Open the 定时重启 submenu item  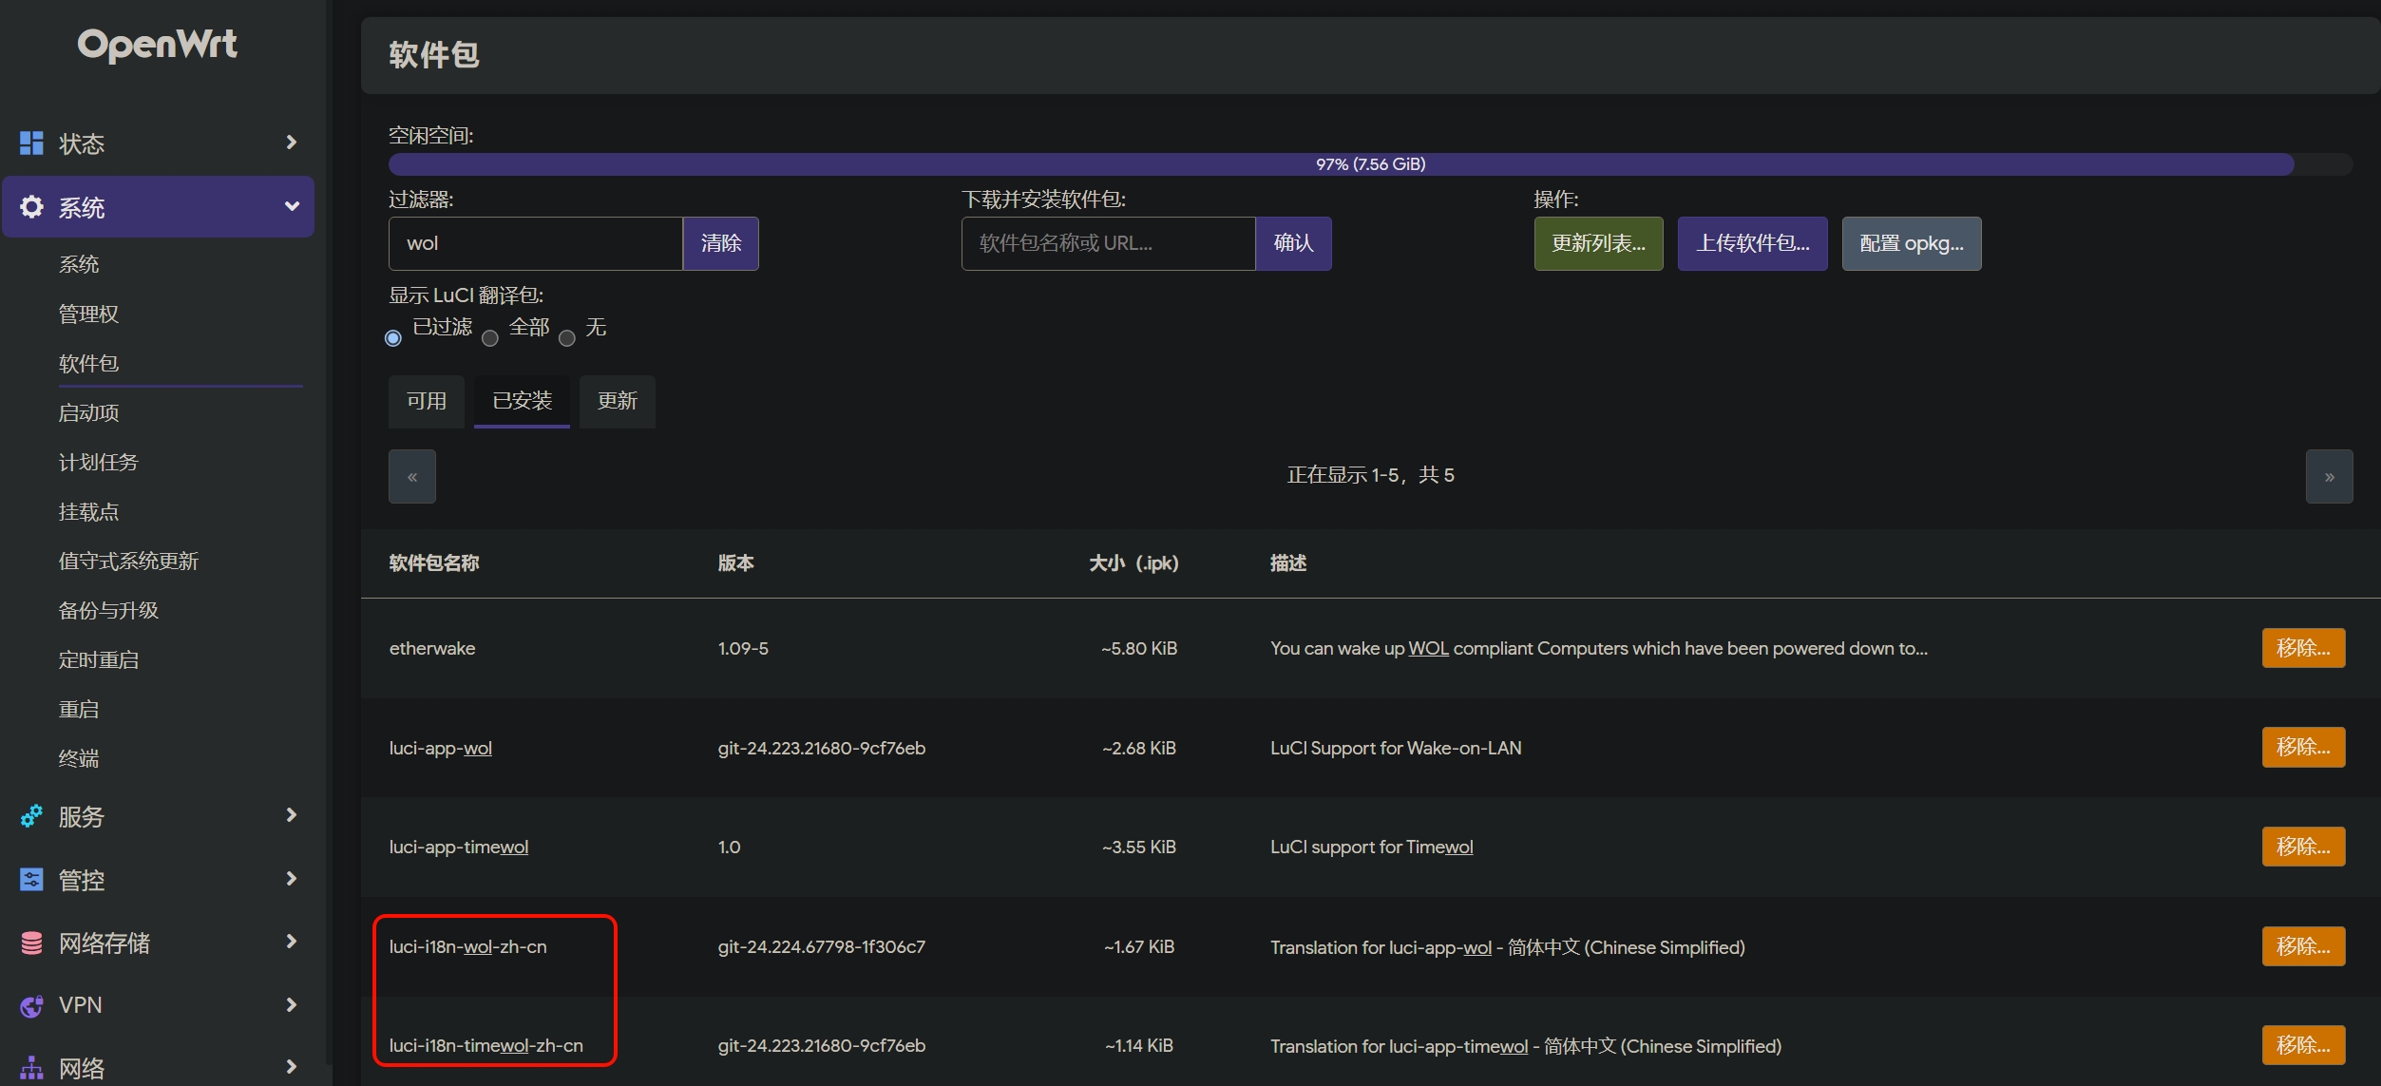(x=99, y=659)
